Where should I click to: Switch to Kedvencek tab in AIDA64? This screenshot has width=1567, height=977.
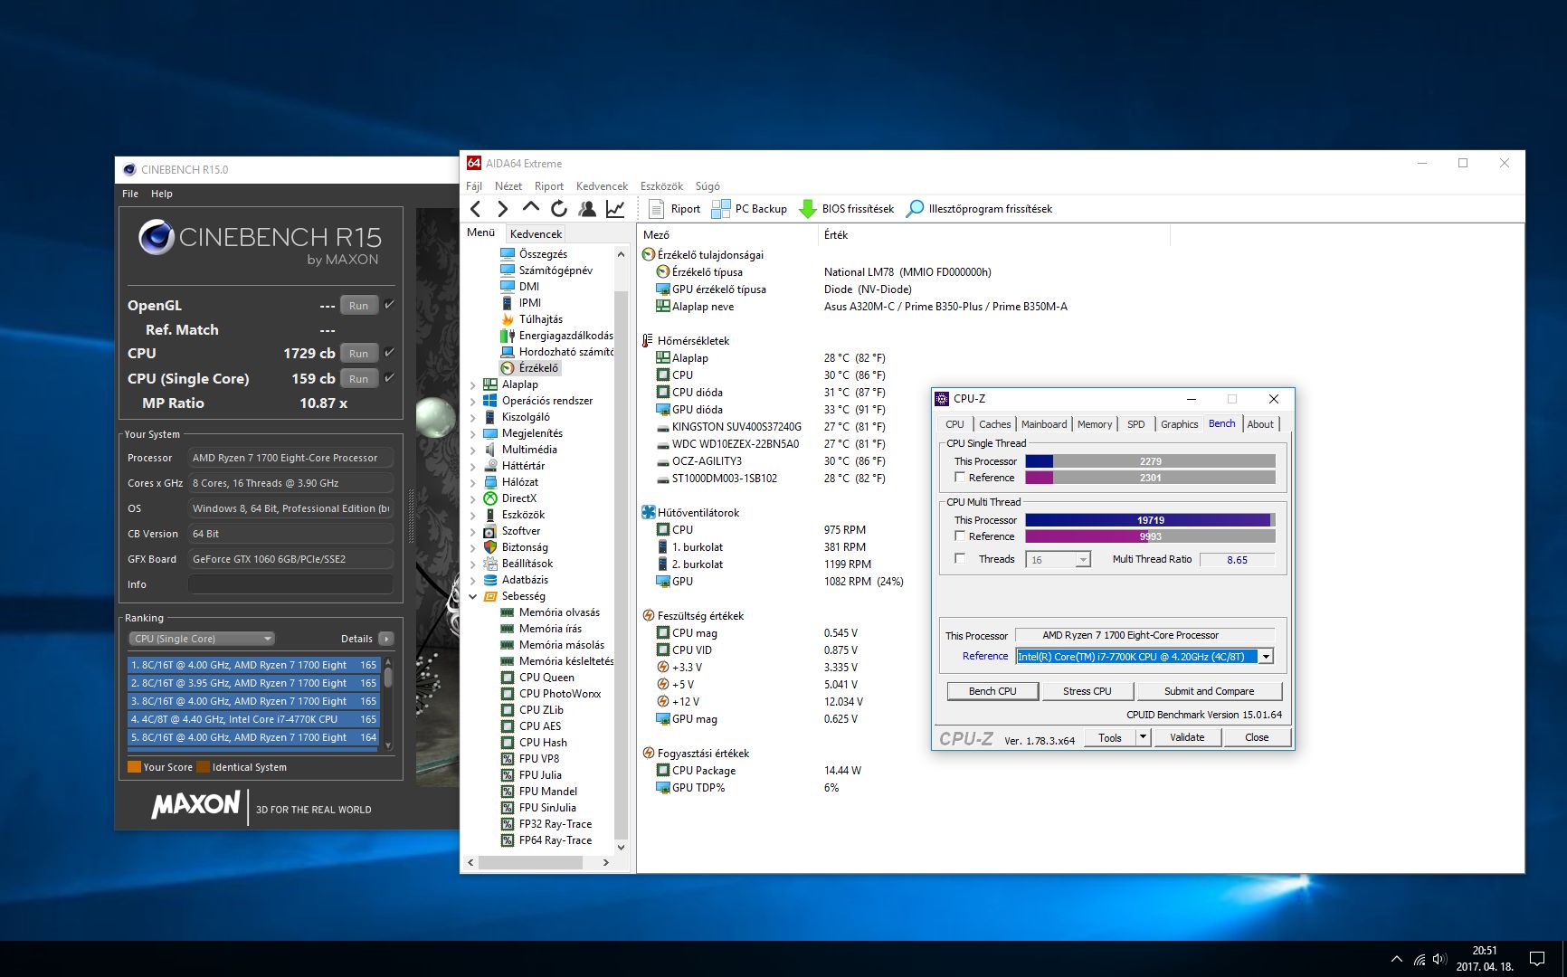tap(536, 233)
